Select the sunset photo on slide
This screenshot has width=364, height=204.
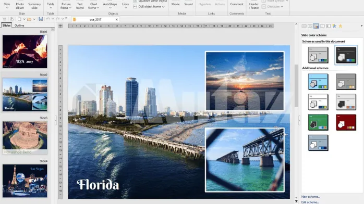tap(245, 81)
